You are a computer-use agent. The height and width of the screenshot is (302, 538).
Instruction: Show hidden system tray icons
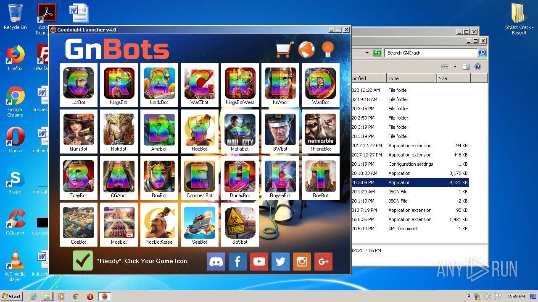click(469, 296)
